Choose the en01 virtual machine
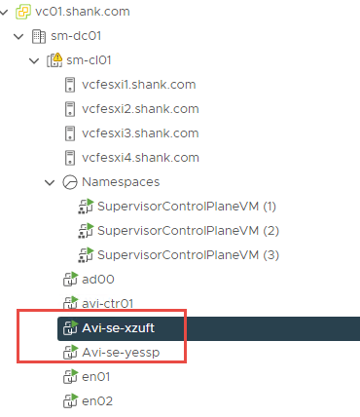Viewport: 360px width, 417px height. [x=96, y=377]
